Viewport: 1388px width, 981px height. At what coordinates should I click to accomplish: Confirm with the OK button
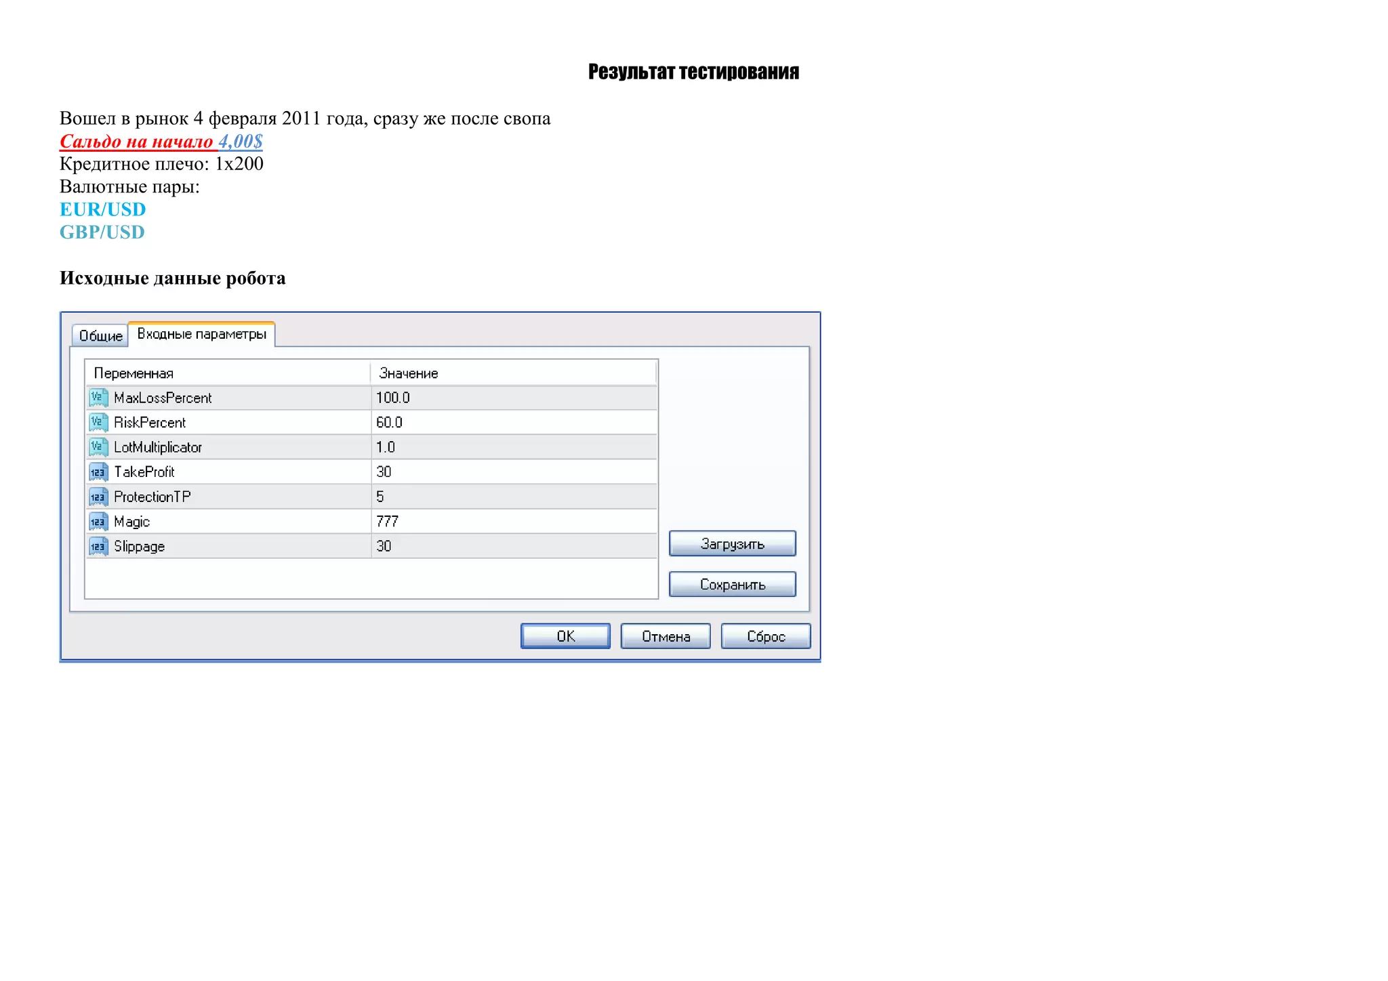(565, 636)
